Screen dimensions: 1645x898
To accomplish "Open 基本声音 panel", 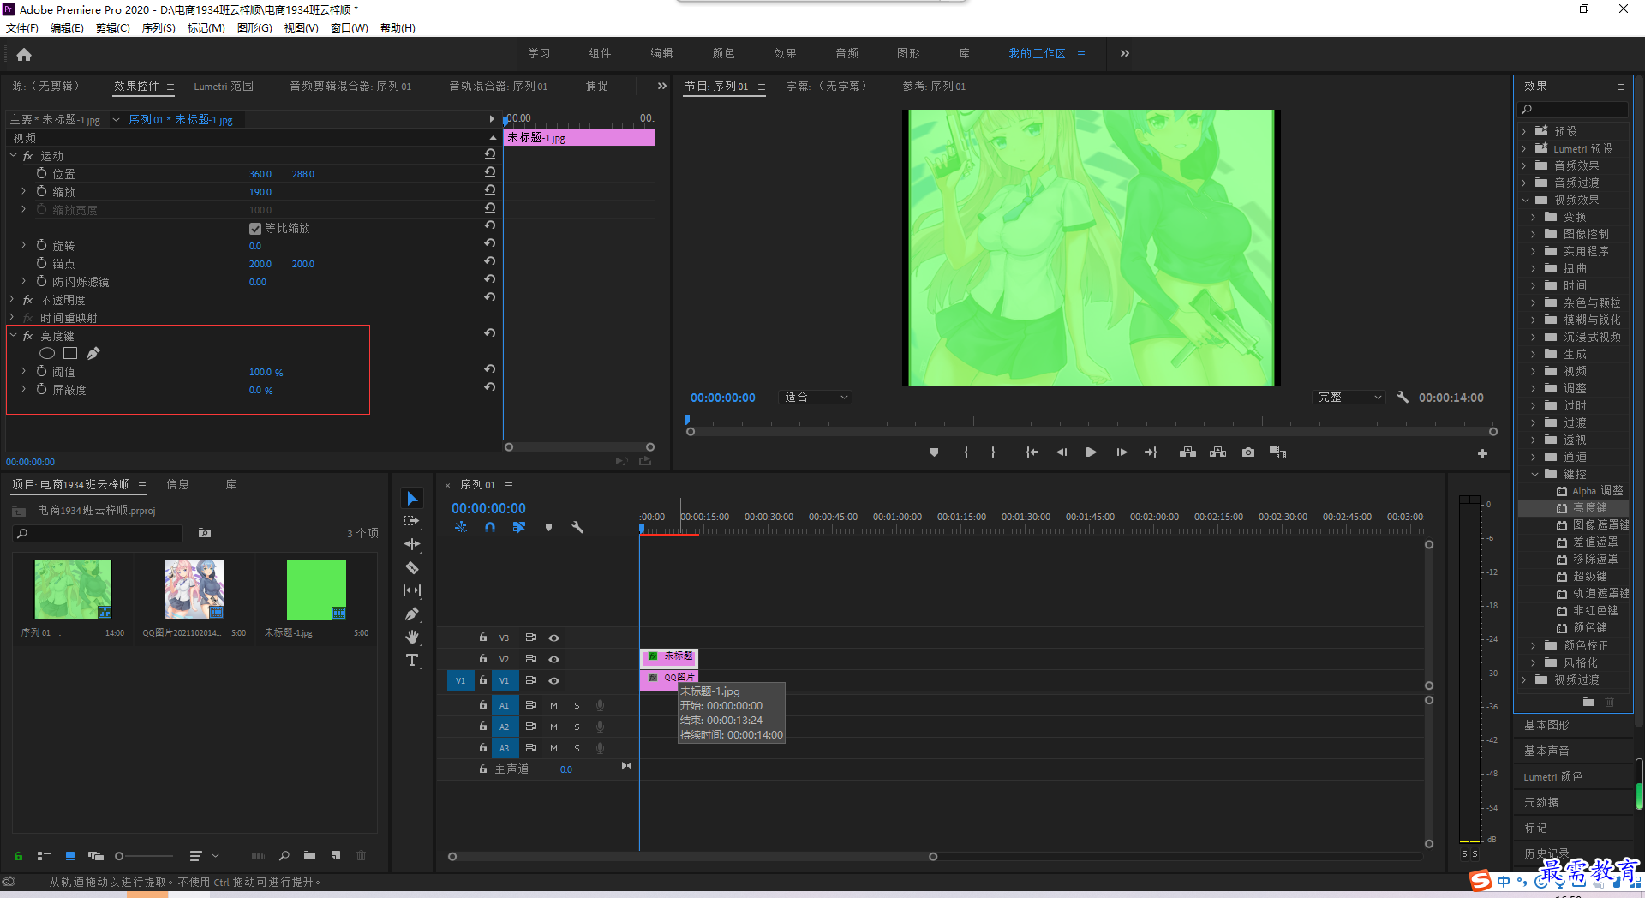I will [1546, 751].
